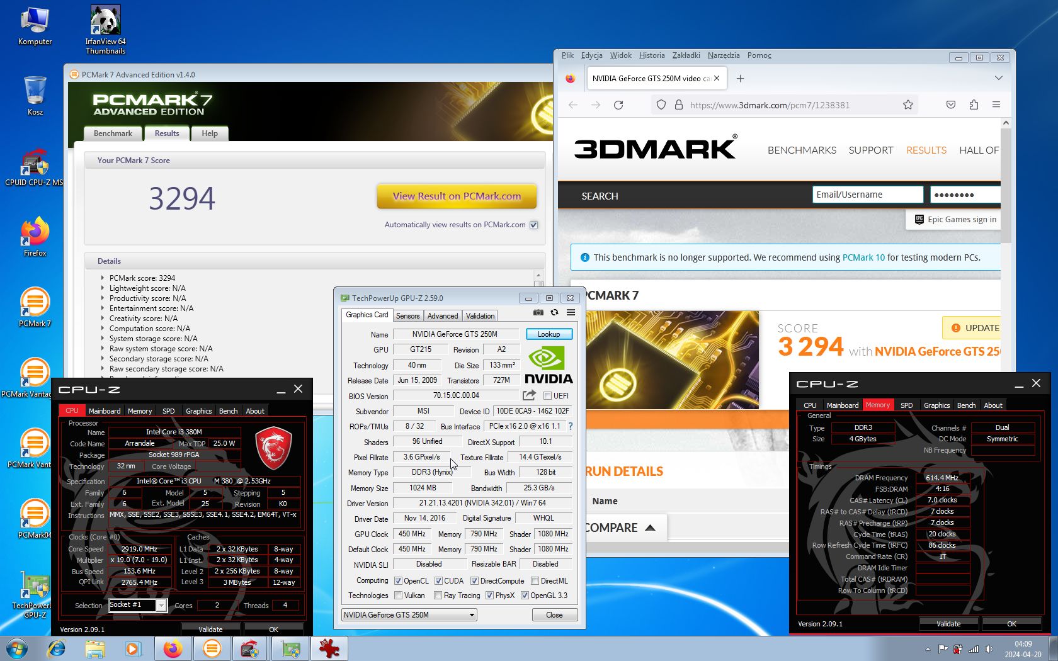
Task: Click the Epic Games sign in button
Action: click(x=955, y=220)
